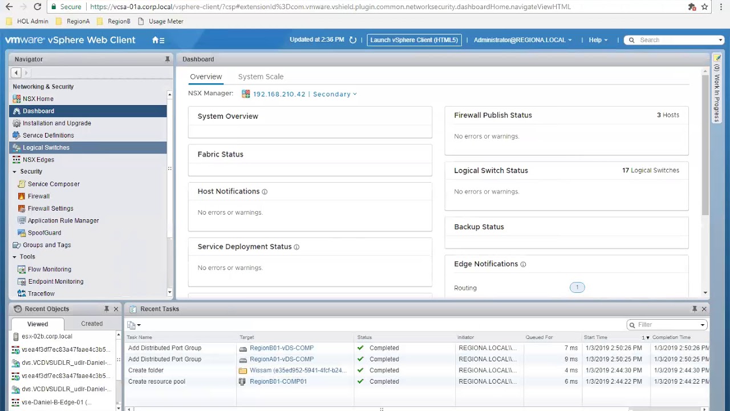
Task: Open SpoofGuard item
Action: point(44,233)
